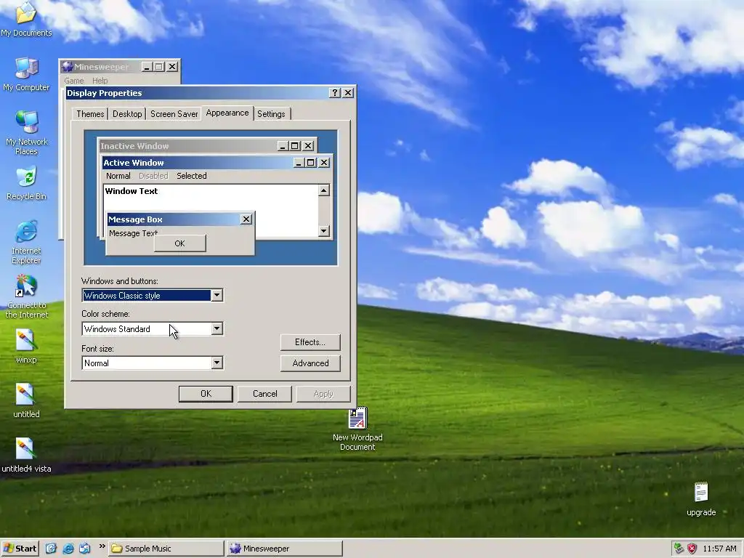Screen dimensions: 744x558
Task: Switch to the Themes tab
Action: tap(90, 114)
